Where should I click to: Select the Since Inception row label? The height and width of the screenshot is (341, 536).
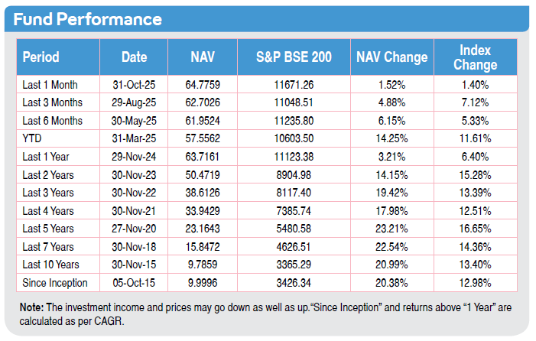54,283
